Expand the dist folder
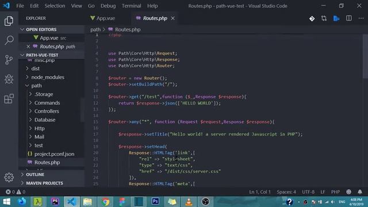This screenshot has width=368, height=207. coord(51,68)
